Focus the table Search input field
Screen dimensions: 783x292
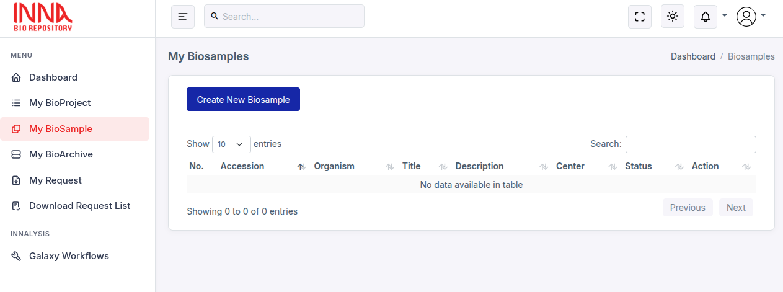click(691, 144)
